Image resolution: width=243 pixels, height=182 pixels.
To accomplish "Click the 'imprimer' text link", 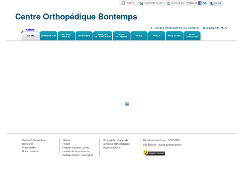I will (130, 3).
